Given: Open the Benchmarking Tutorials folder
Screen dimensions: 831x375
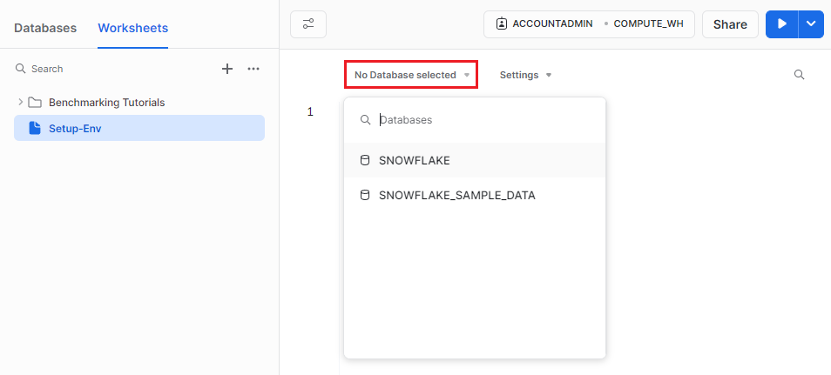Looking at the screenshot, I should [x=106, y=102].
